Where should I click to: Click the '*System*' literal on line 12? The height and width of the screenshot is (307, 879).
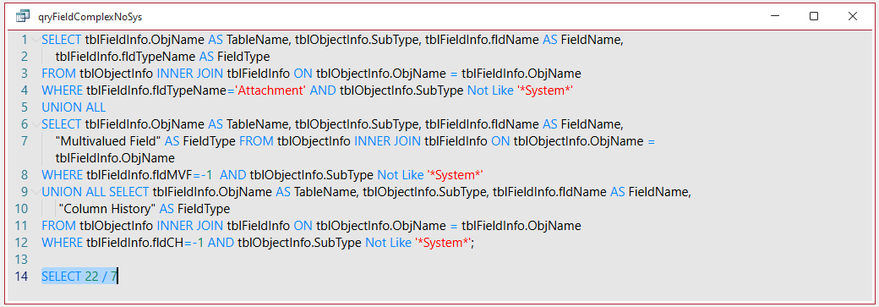pyautogui.click(x=444, y=243)
